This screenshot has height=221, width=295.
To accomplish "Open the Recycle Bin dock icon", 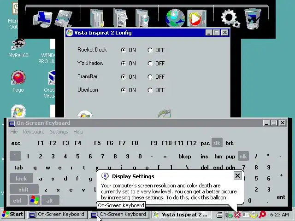I will pyautogui.click(x=253, y=19).
